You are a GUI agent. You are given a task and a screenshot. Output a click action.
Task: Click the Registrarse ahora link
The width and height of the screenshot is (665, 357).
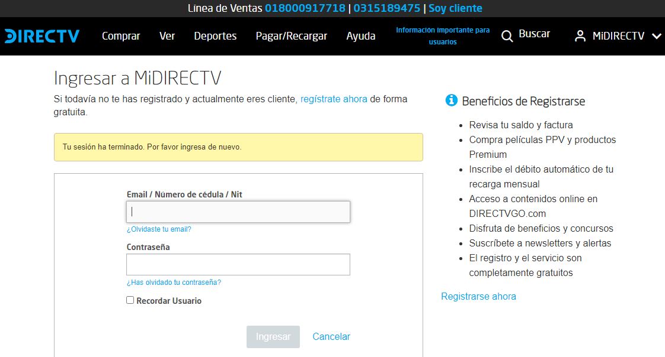tap(478, 297)
